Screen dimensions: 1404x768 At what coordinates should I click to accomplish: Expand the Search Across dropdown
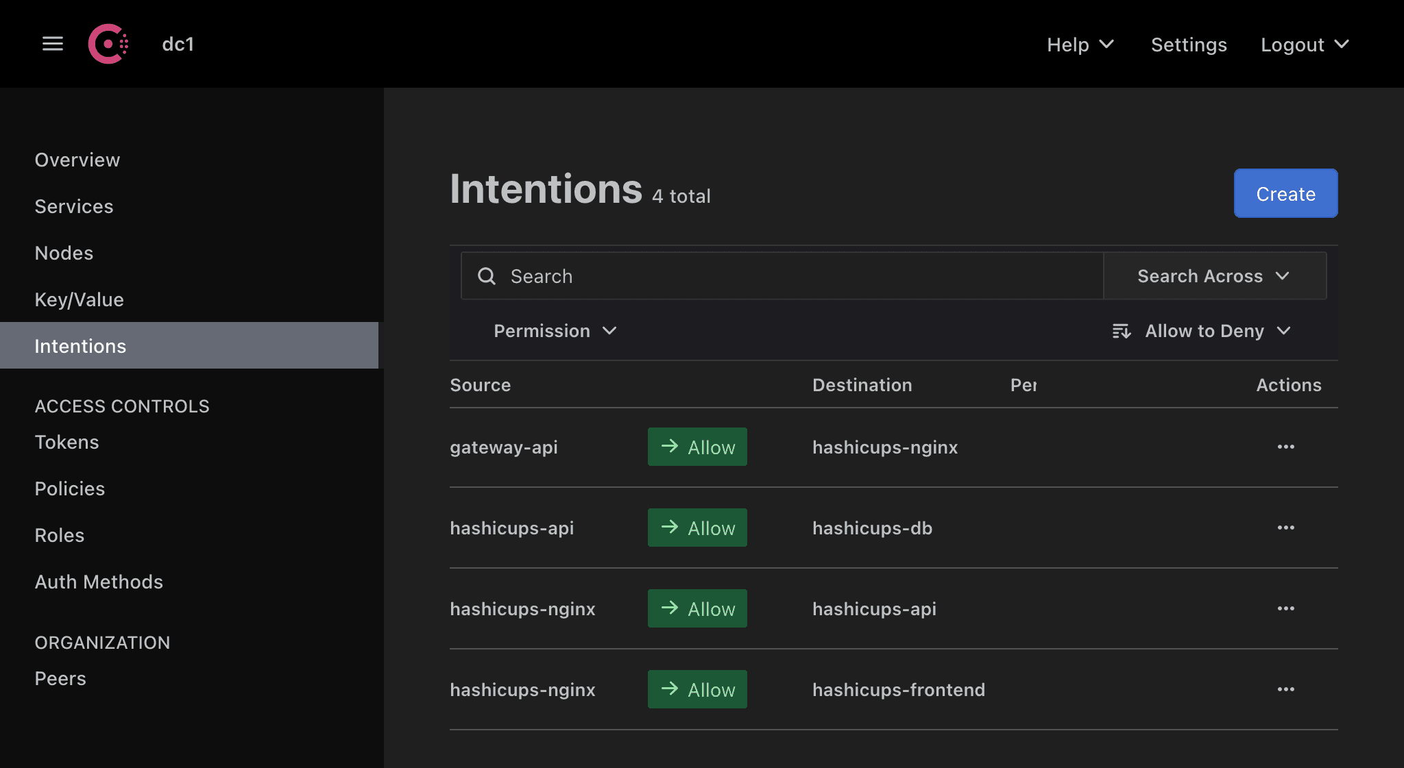1215,276
